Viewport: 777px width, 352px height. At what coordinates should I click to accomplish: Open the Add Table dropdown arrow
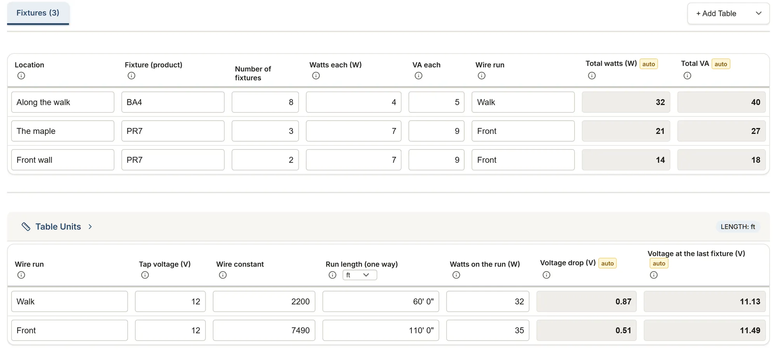(x=758, y=13)
